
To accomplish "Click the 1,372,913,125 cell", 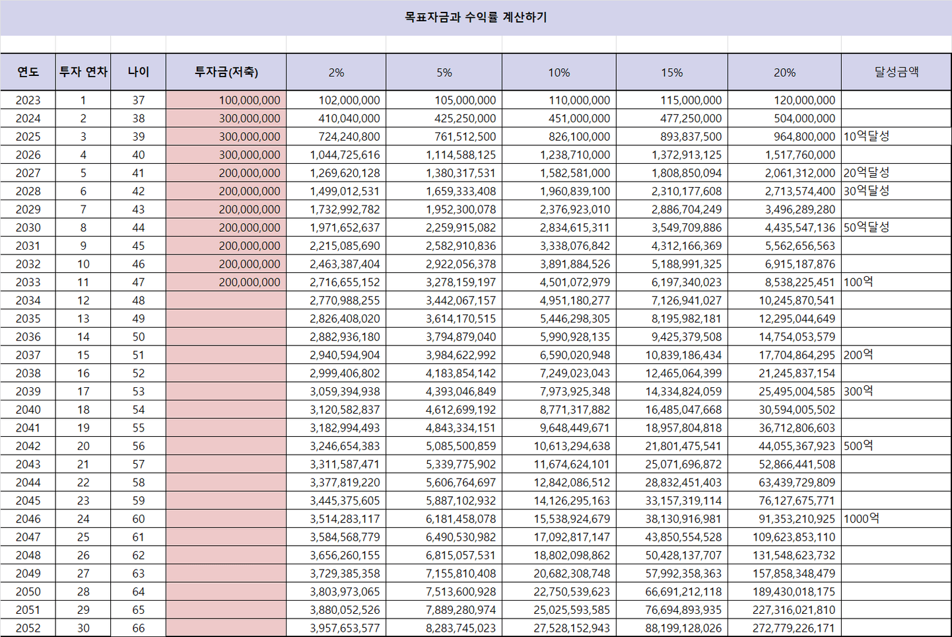I will point(672,155).
